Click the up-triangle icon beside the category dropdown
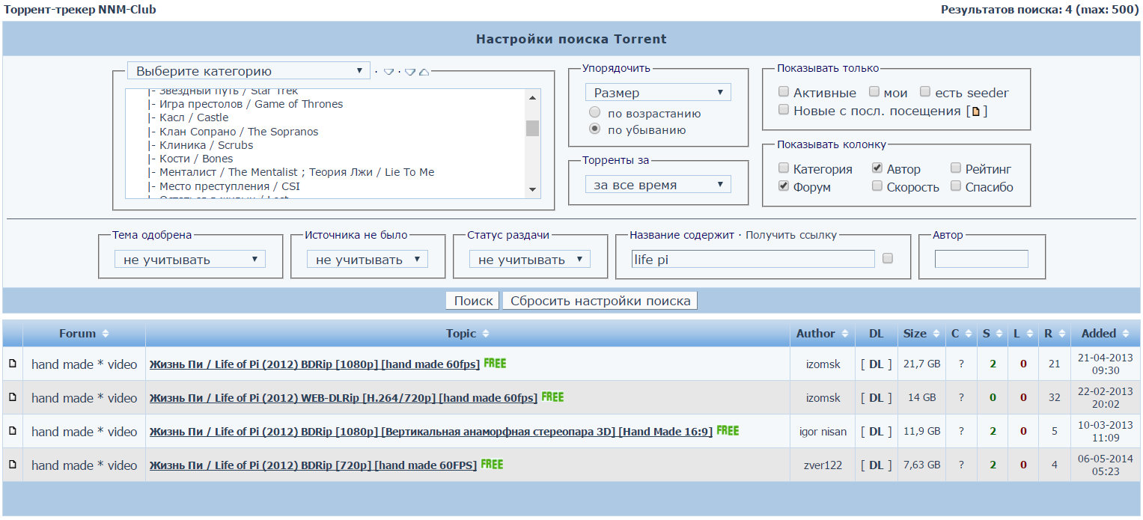The width and height of the screenshot is (1143, 520). pos(424,72)
